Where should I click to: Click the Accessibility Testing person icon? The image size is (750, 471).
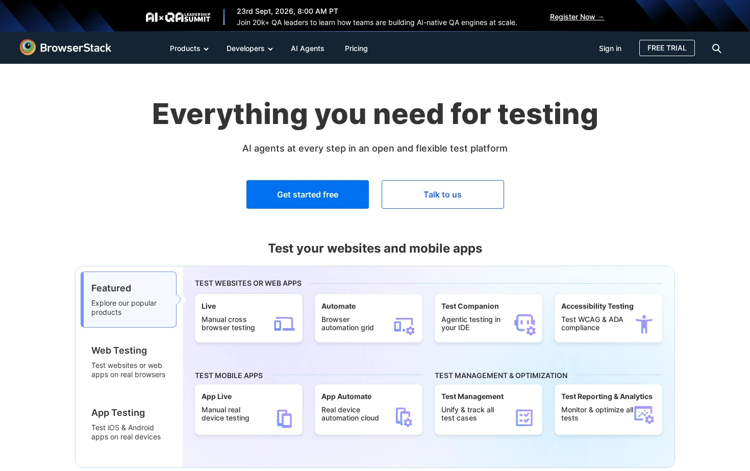point(644,325)
